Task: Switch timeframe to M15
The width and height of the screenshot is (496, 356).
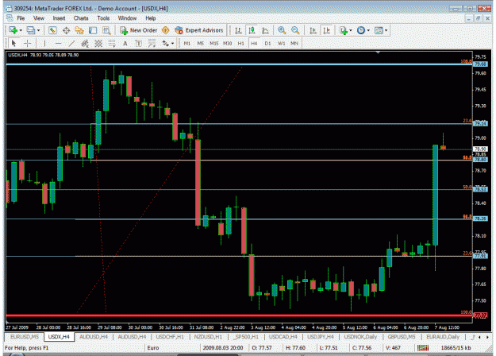Action: 213,44
